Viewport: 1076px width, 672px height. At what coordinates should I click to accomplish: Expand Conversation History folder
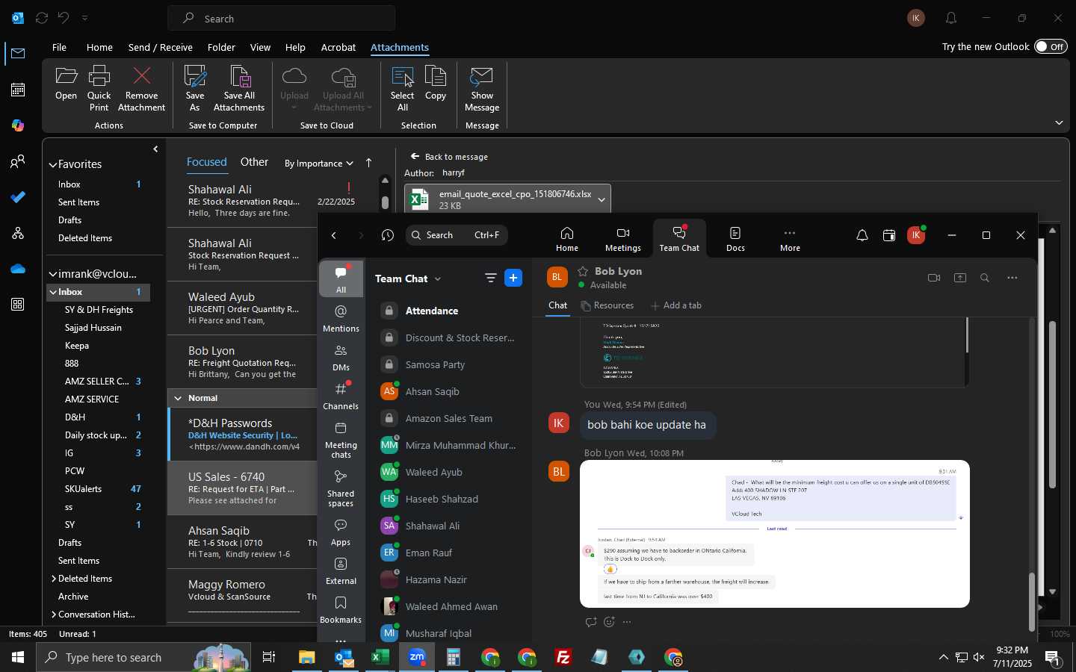54,615
